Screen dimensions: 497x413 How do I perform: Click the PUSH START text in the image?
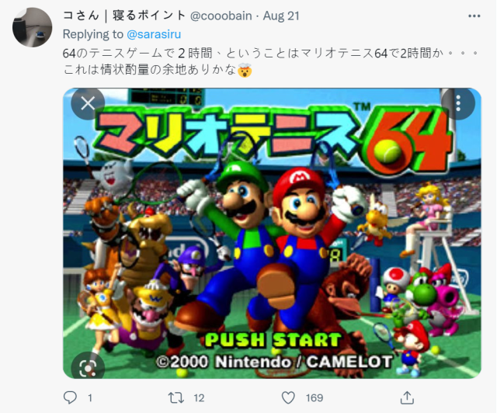coord(273,340)
